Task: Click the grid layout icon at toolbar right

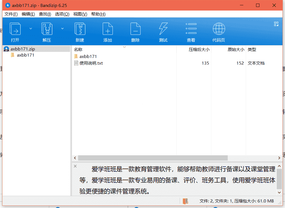Action: pyautogui.click(x=276, y=24)
